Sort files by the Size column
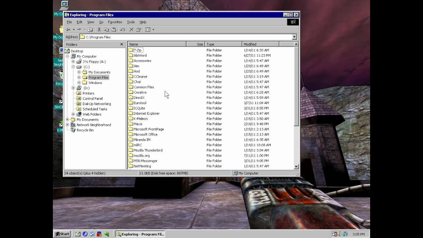The height and width of the screenshot is (238, 423). (x=195, y=44)
